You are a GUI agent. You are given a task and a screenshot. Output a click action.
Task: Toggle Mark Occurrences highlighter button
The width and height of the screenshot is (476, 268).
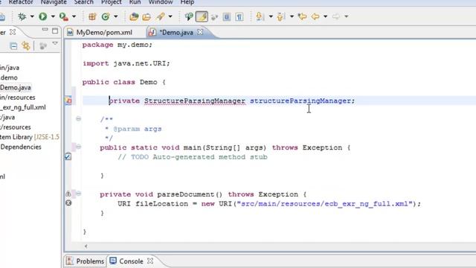[202, 16]
